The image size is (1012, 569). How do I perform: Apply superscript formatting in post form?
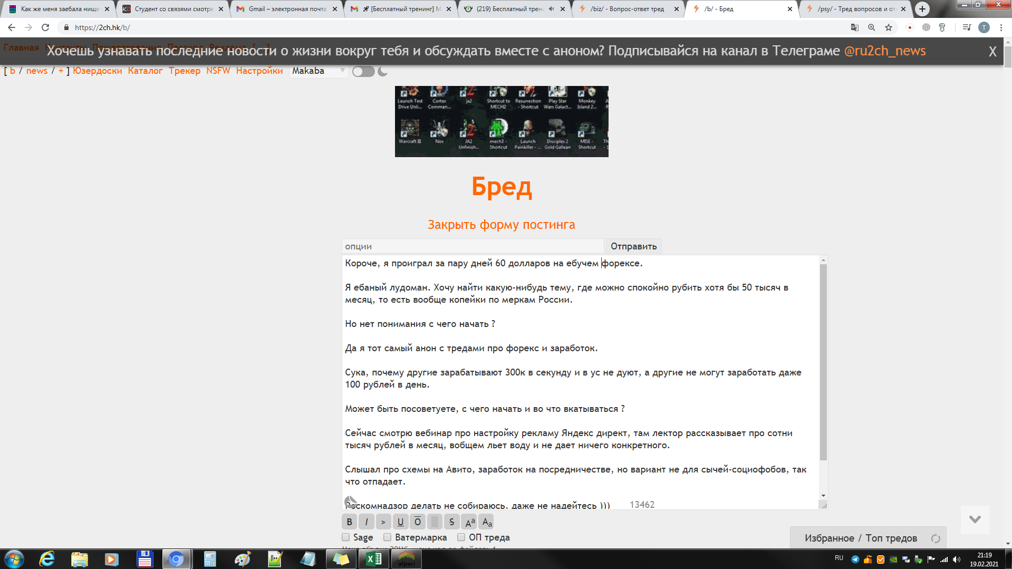469,522
